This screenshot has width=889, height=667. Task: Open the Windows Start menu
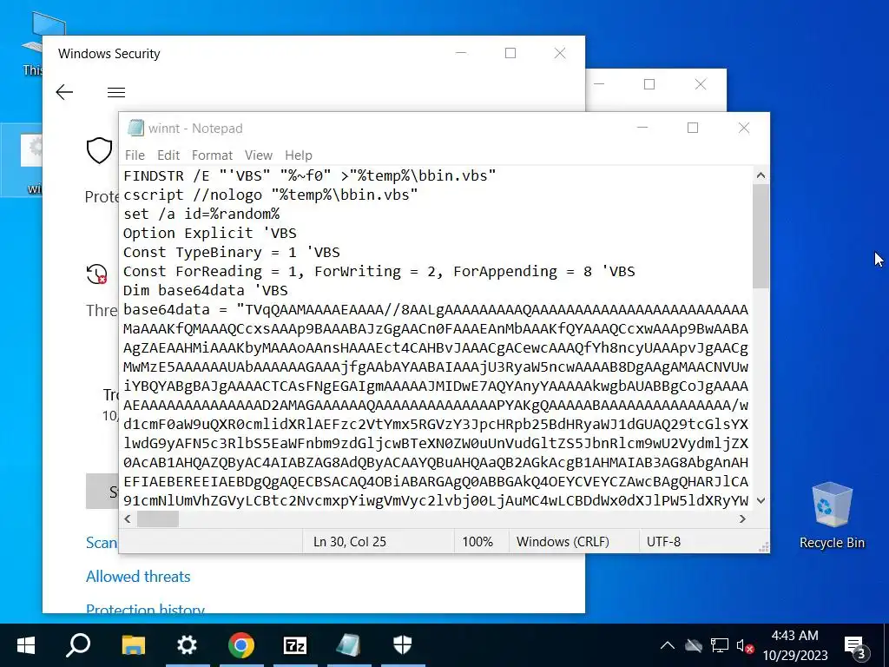click(x=25, y=645)
